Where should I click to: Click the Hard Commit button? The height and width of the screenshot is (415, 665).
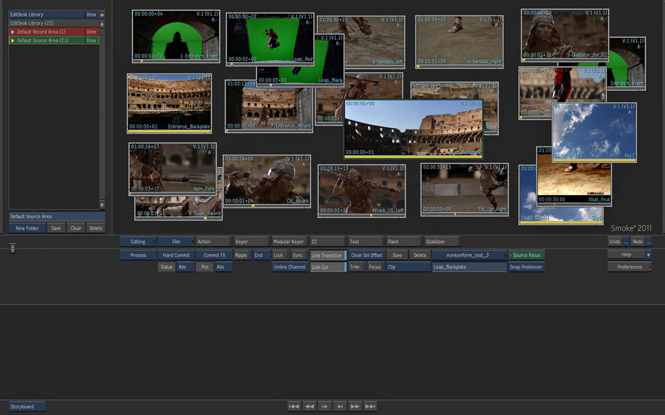tap(176, 255)
